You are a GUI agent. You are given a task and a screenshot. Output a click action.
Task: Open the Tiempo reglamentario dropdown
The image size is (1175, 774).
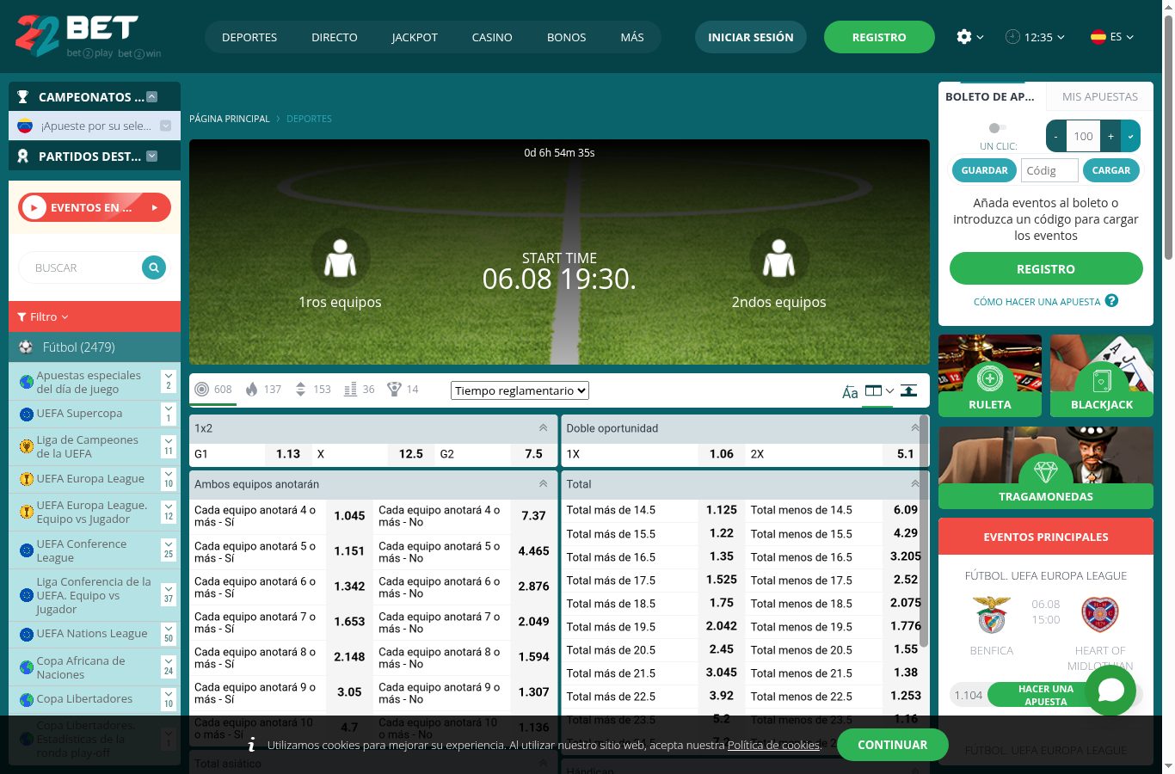[520, 390]
